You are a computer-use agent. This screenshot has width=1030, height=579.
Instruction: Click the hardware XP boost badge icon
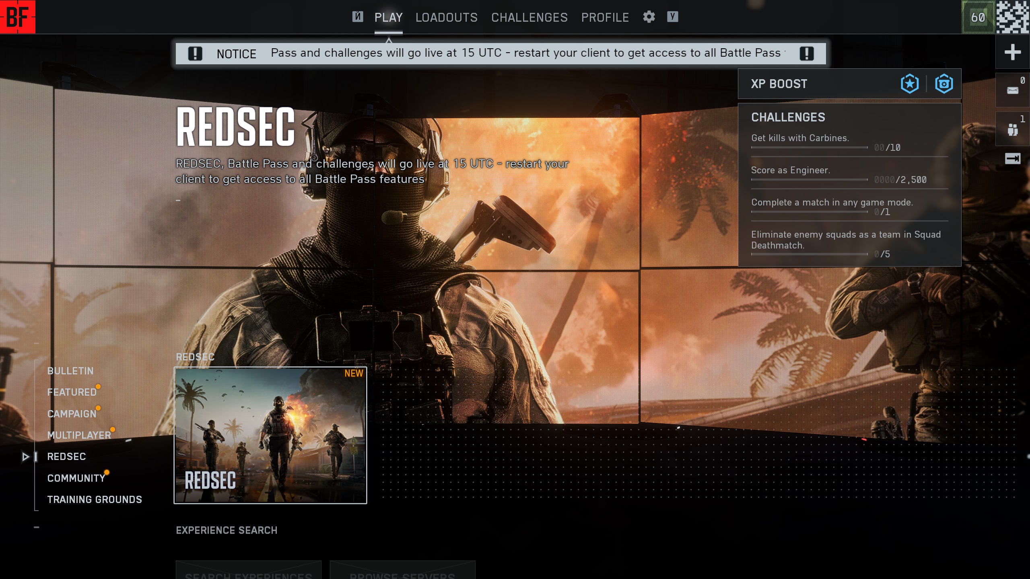click(944, 84)
